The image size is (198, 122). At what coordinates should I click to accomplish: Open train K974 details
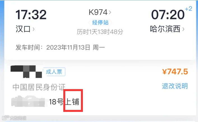pos(98,12)
